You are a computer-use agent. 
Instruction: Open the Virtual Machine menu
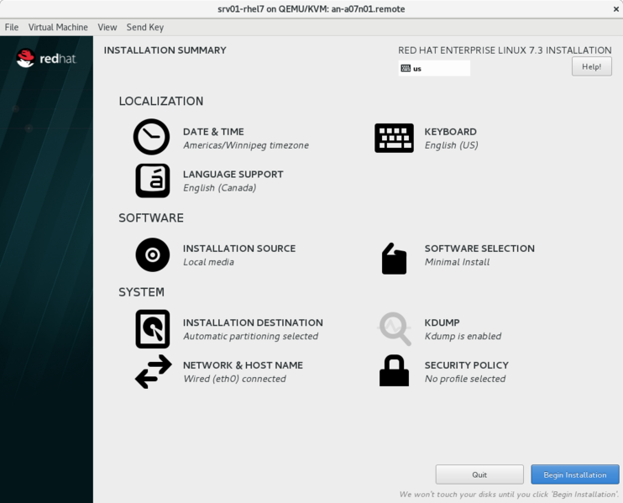[x=58, y=27]
